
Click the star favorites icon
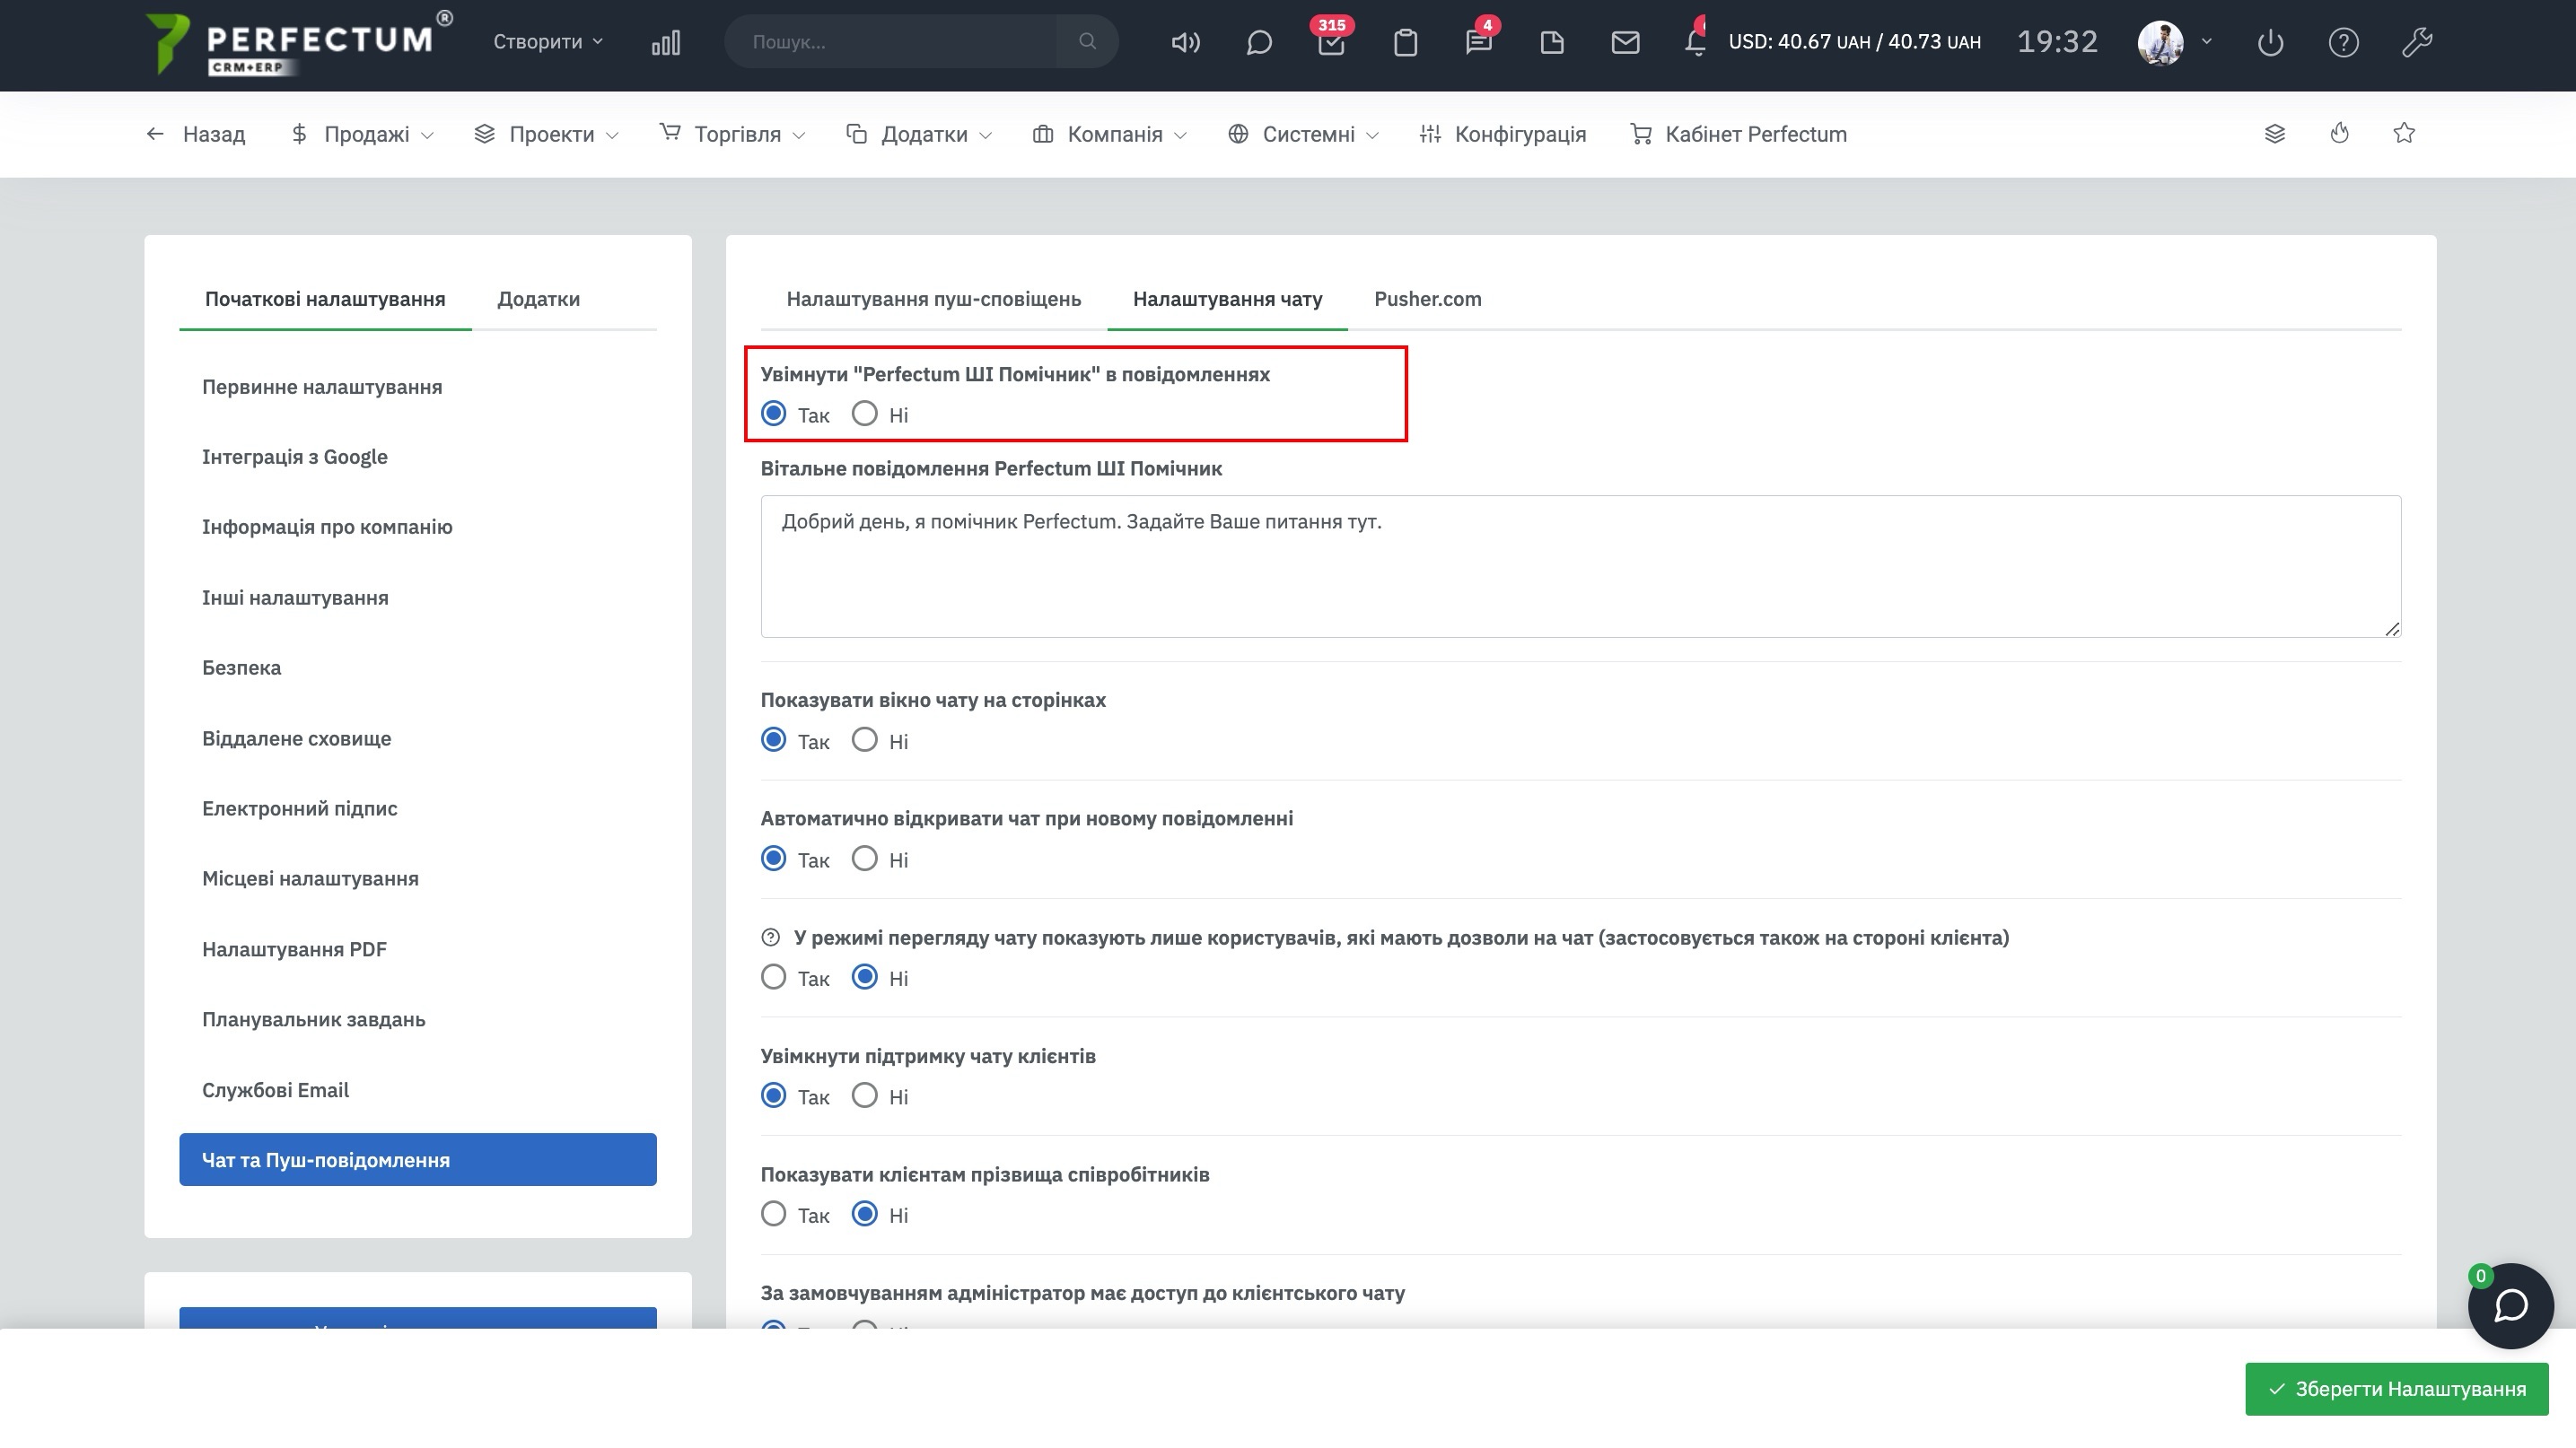[x=2404, y=133]
